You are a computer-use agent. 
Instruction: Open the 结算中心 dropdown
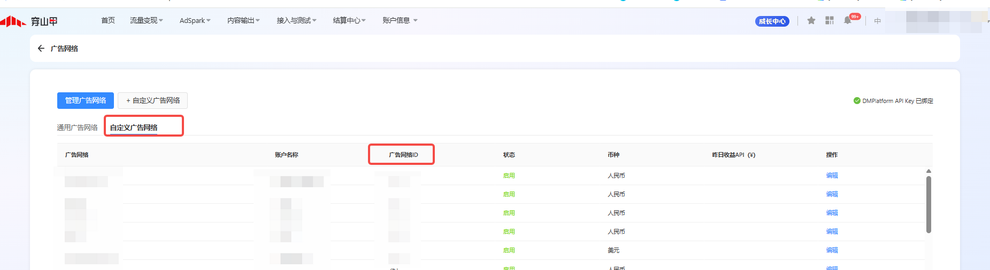[x=349, y=20]
